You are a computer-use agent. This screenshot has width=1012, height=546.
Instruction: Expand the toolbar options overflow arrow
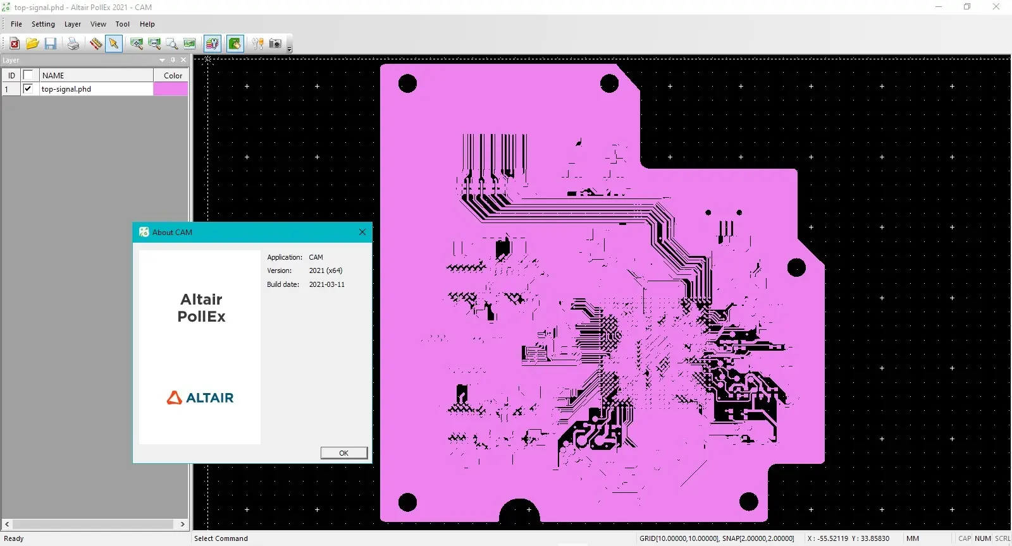(290, 49)
